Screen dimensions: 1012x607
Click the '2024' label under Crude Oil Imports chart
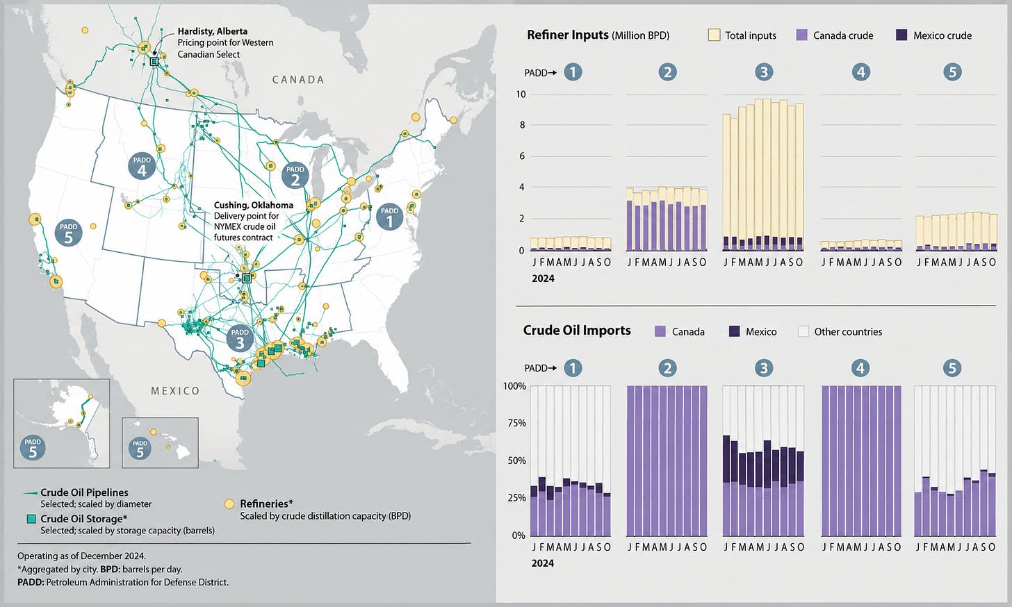tap(543, 563)
